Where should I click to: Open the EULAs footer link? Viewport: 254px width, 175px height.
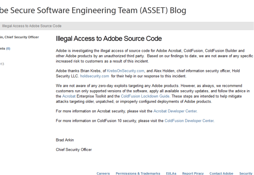(171, 173)
